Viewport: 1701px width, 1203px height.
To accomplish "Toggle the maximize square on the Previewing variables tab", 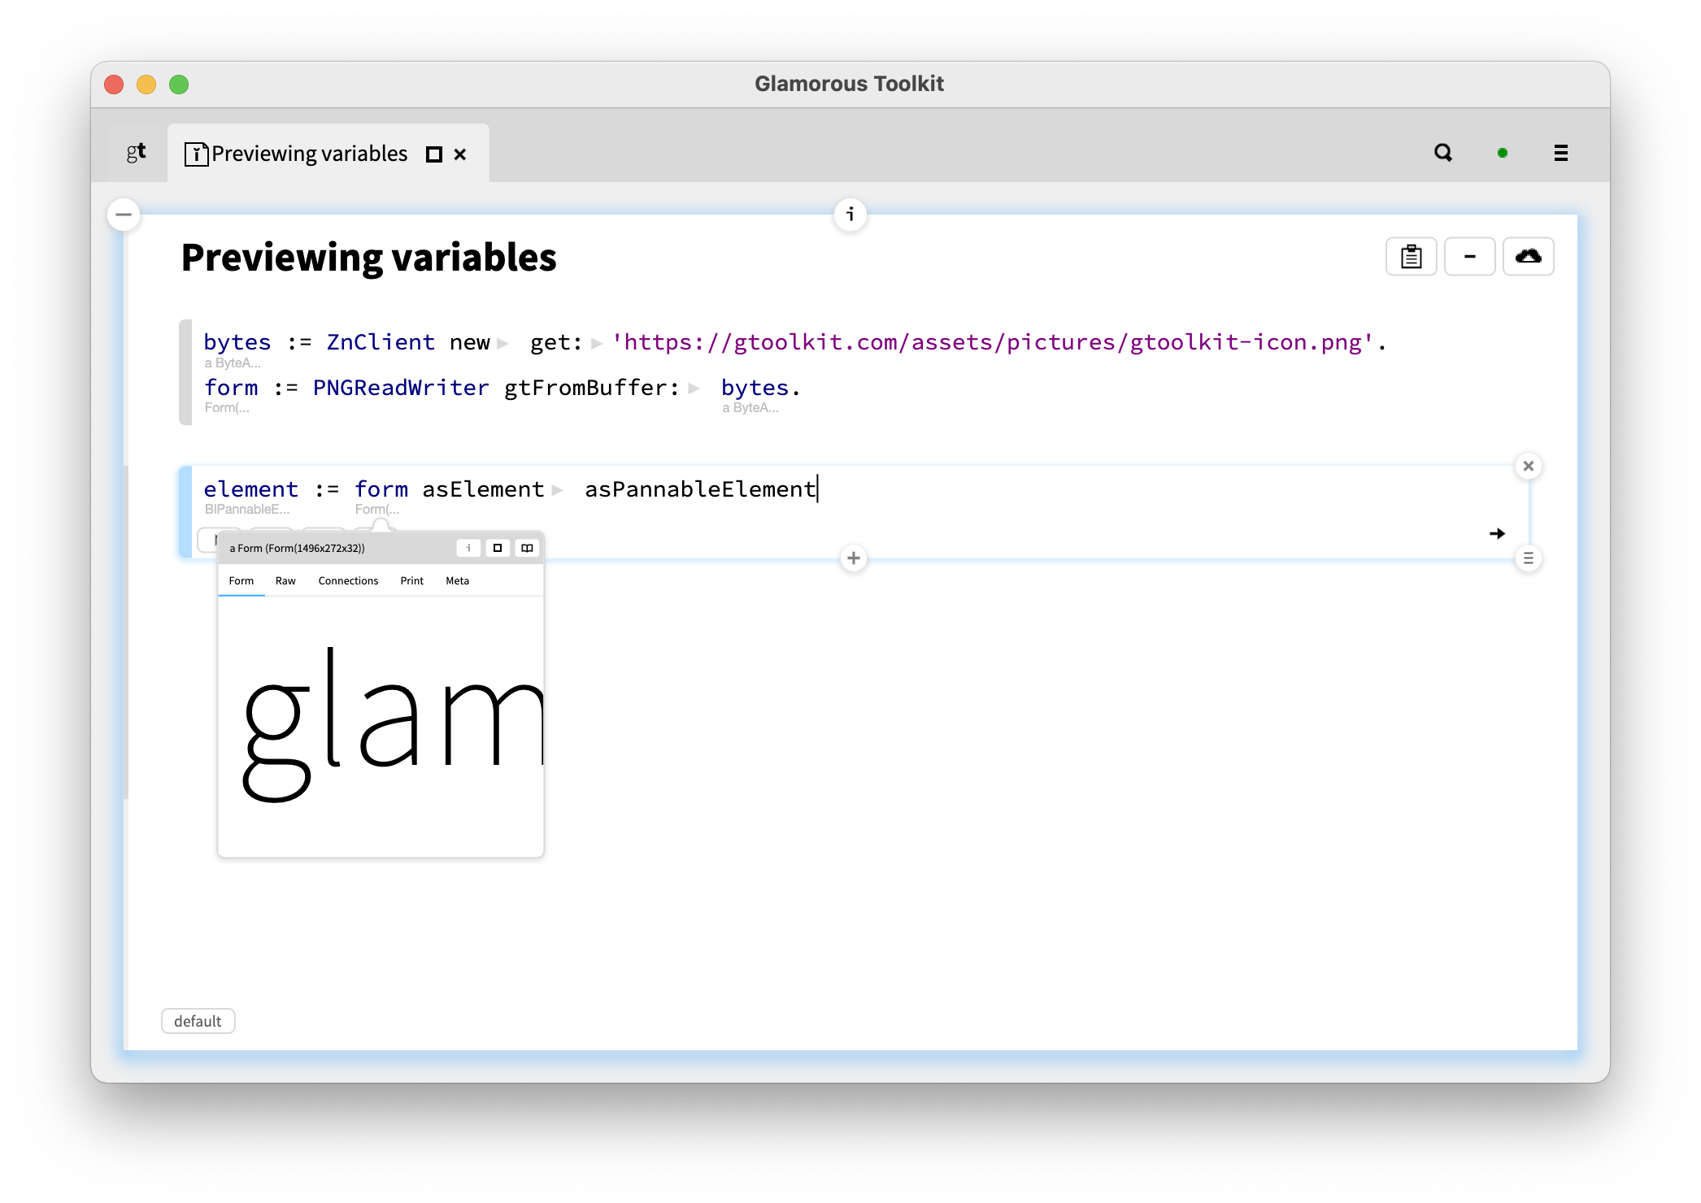I will pyautogui.click(x=433, y=154).
